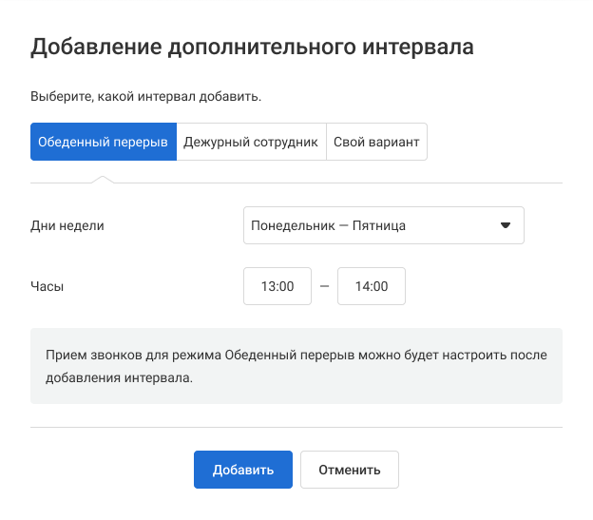The width and height of the screenshot is (593, 520).
Task: Click the gray info notice about Прием звонков
Action: 296,366
